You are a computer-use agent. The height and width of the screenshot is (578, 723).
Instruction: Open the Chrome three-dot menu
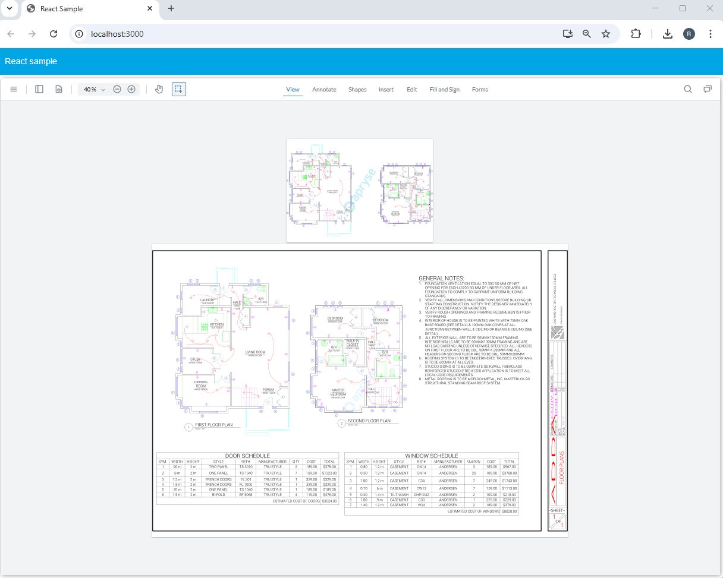pos(711,34)
